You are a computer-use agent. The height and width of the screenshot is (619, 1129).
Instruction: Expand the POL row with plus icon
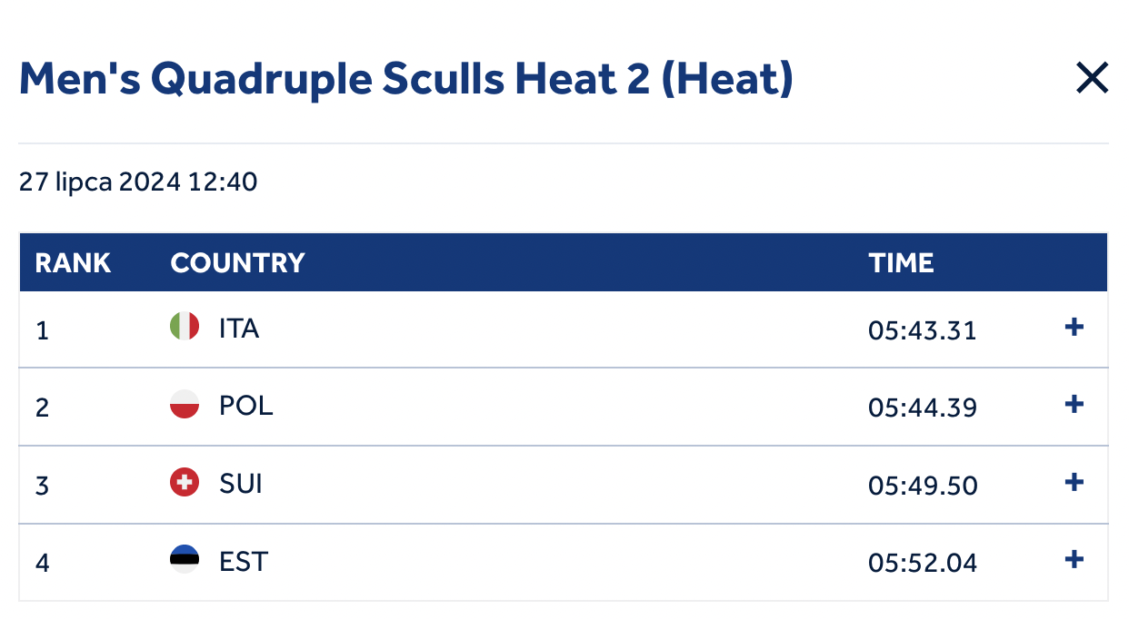click(1074, 404)
